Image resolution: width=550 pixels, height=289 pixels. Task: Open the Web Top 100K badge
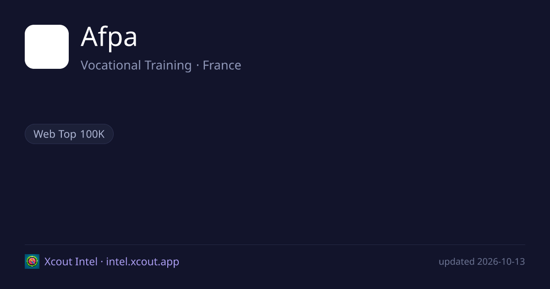click(69, 134)
